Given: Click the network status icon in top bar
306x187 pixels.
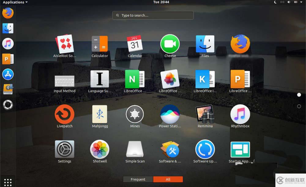Looking at the screenshot, I should pos(282,2).
